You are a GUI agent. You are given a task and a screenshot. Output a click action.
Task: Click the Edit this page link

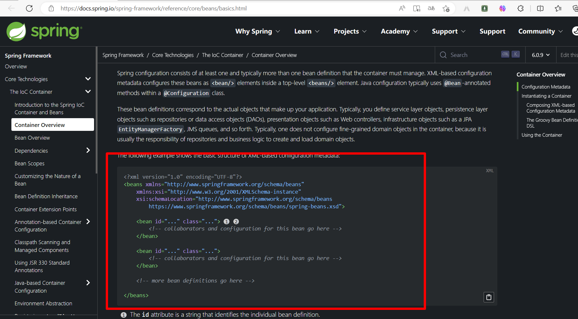click(x=569, y=55)
